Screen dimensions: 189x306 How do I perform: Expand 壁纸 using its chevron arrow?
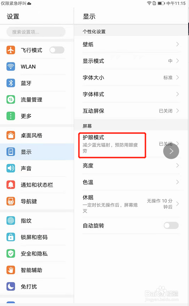point(177,44)
